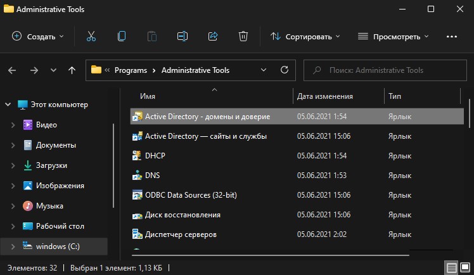
Task: Click the Share icon in toolbar
Action: (x=213, y=36)
